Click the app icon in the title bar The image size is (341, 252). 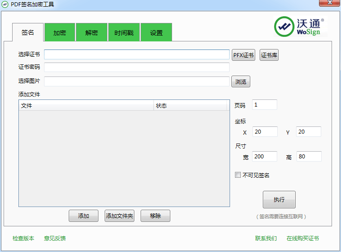(5, 4)
